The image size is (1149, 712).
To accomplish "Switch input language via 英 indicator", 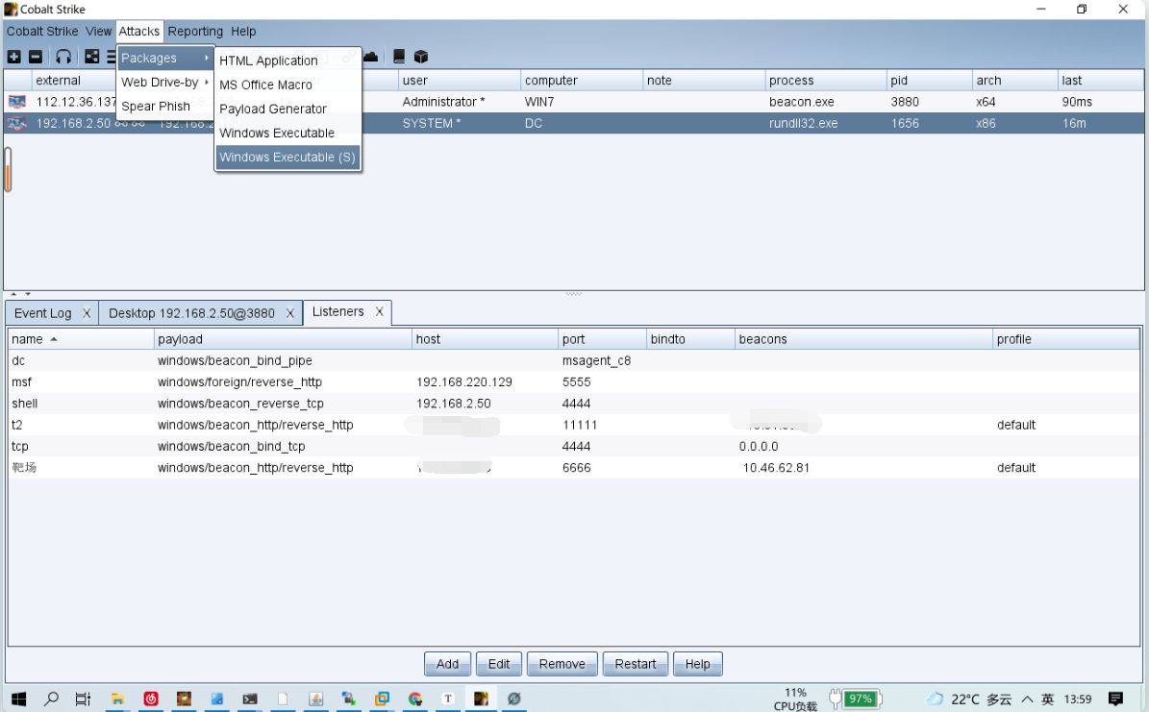I will [1048, 699].
